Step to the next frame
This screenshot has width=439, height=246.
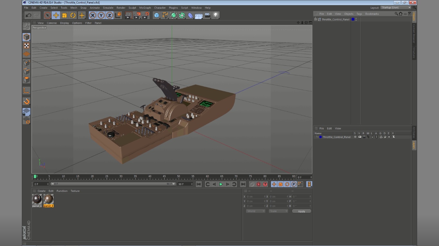tap(228, 184)
